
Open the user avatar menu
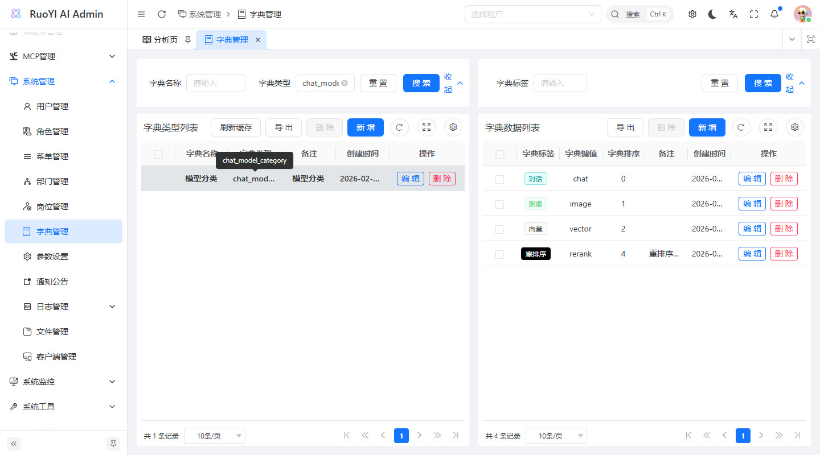tap(802, 14)
